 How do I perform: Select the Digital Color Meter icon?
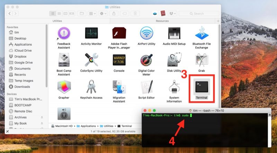(146, 60)
